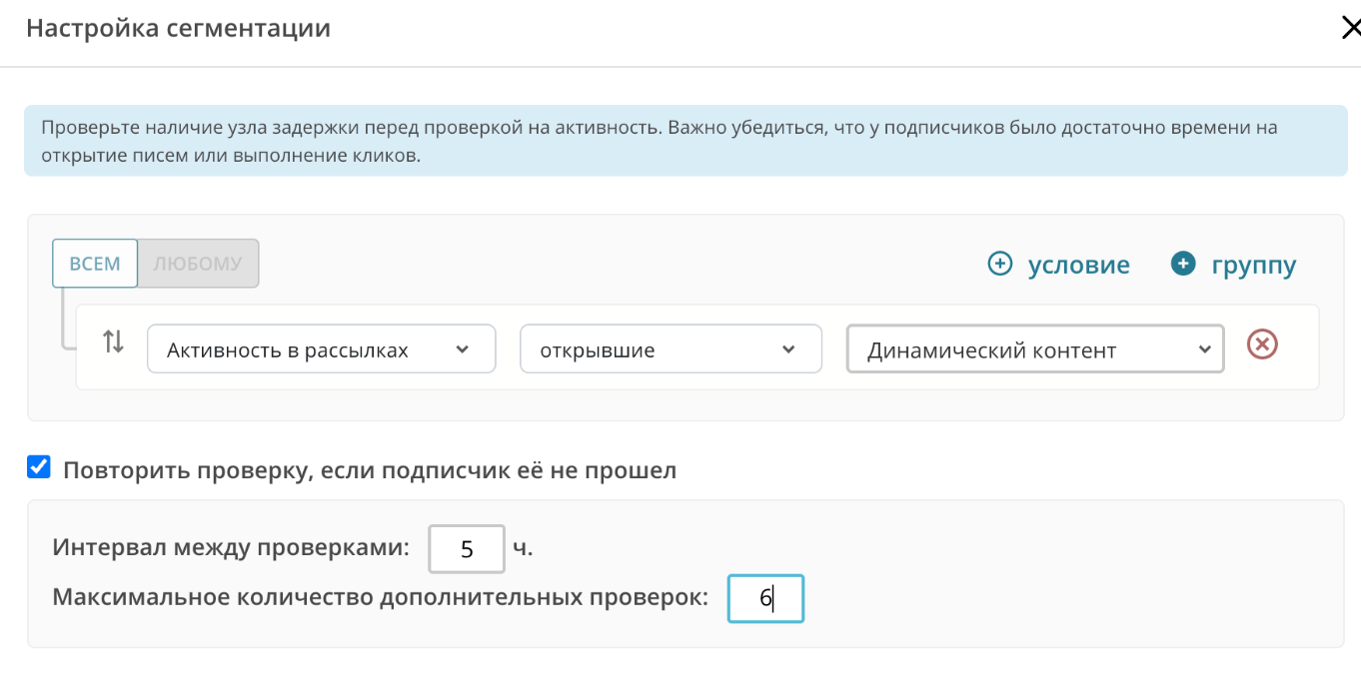Click the Повторить проверку checkbox label text
Viewport: 1361px width, 683px height.
pos(370,470)
